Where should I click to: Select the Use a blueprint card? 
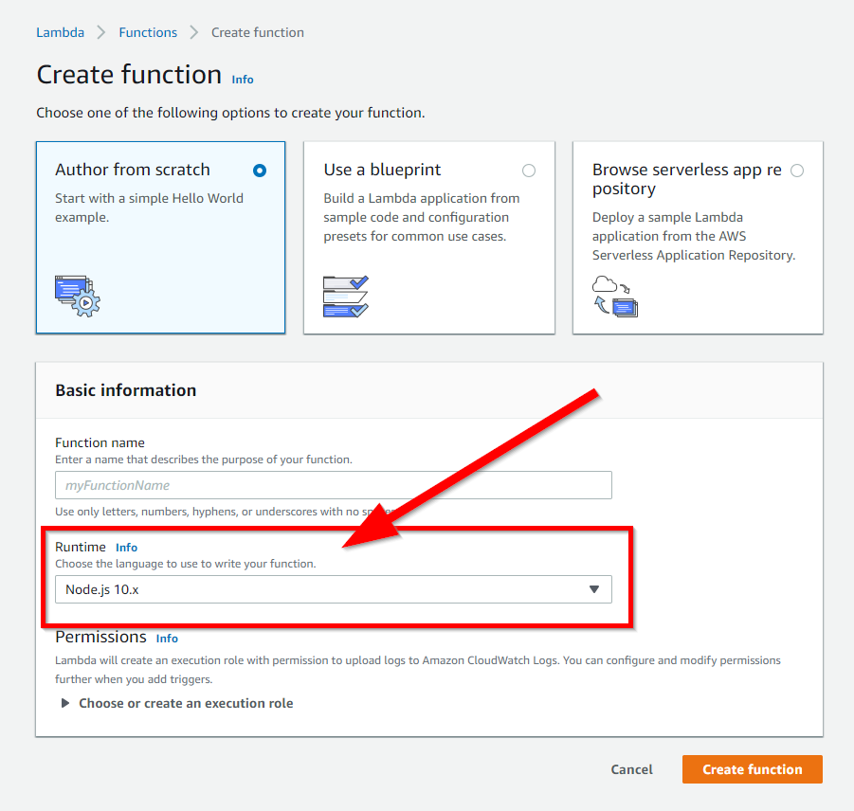pyautogui.click(x=428, y=237)
